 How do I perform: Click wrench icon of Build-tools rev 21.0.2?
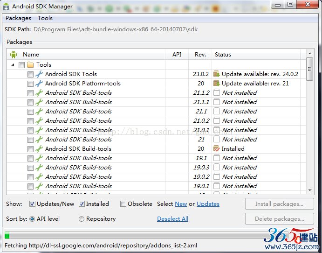[39, 121]
